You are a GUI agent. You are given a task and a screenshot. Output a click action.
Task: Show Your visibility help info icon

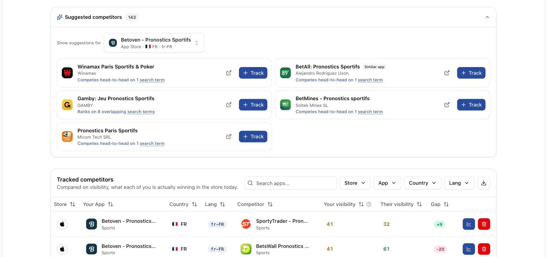point(369,204)
